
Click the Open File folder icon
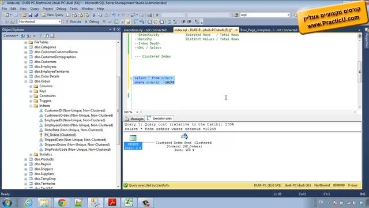(24, 15)
